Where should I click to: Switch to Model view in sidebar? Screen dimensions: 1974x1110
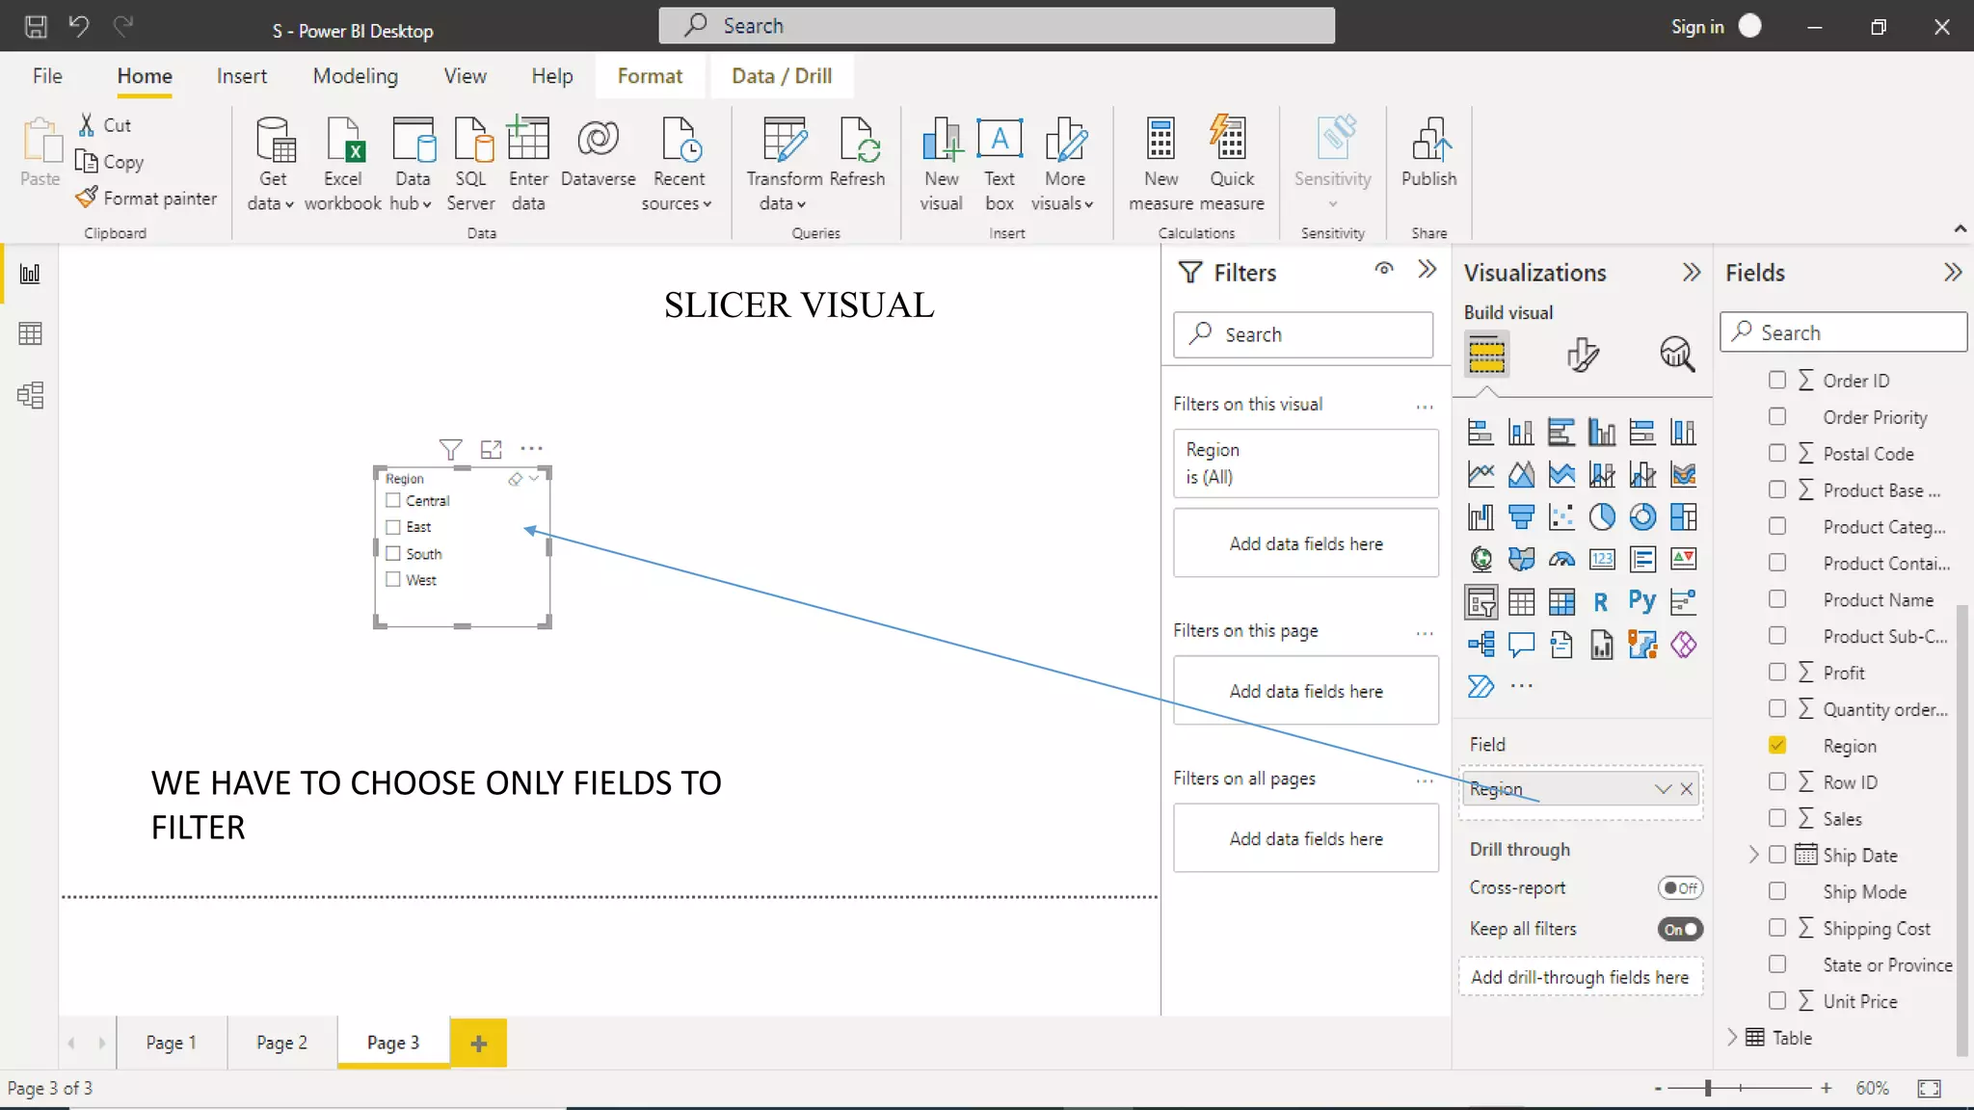(x=30, y=395)
